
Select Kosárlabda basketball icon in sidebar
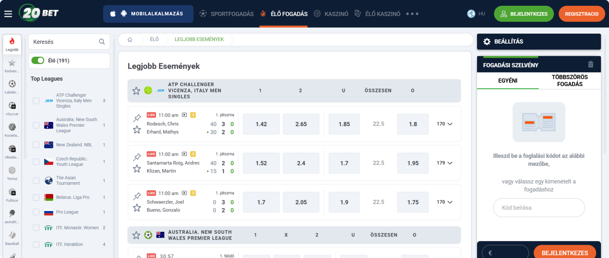12,127
